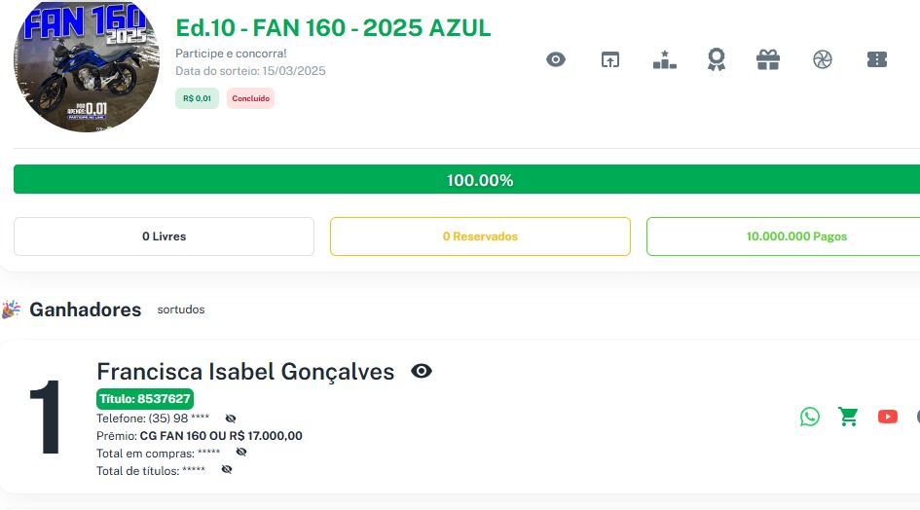Click the roulette wheel draw icon
The width and height of the screenshot is (920, 510).
pyautogui.click(x=822, y=59)
